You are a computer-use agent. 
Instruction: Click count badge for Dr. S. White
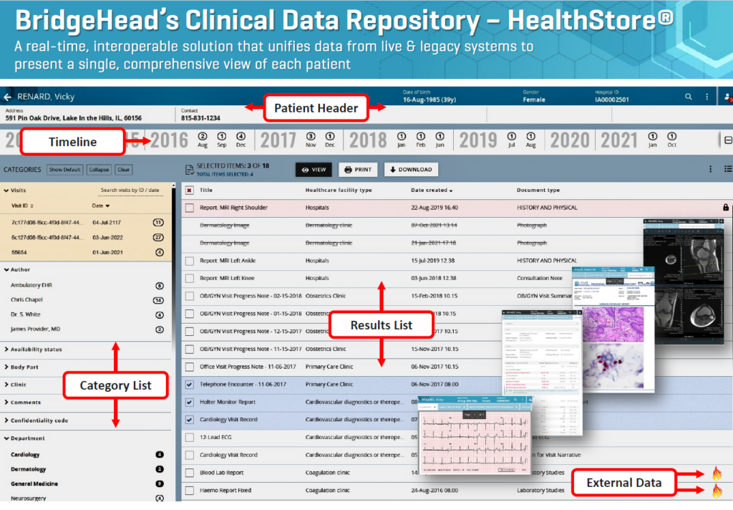160,315
